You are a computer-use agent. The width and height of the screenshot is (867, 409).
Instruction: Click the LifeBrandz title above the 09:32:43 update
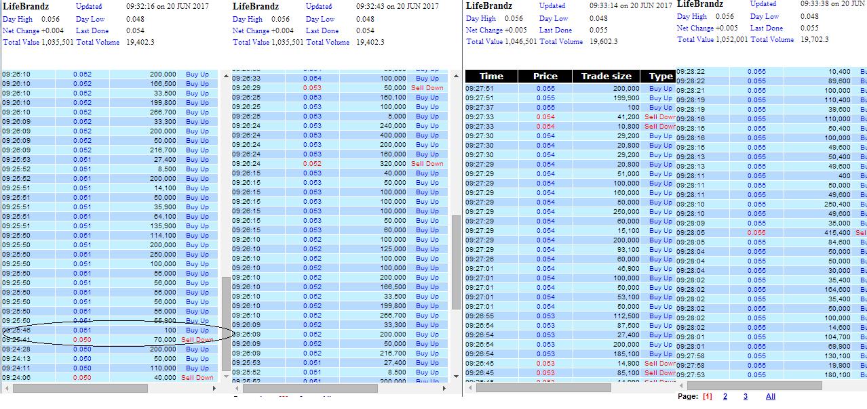(x=255, y=6)
